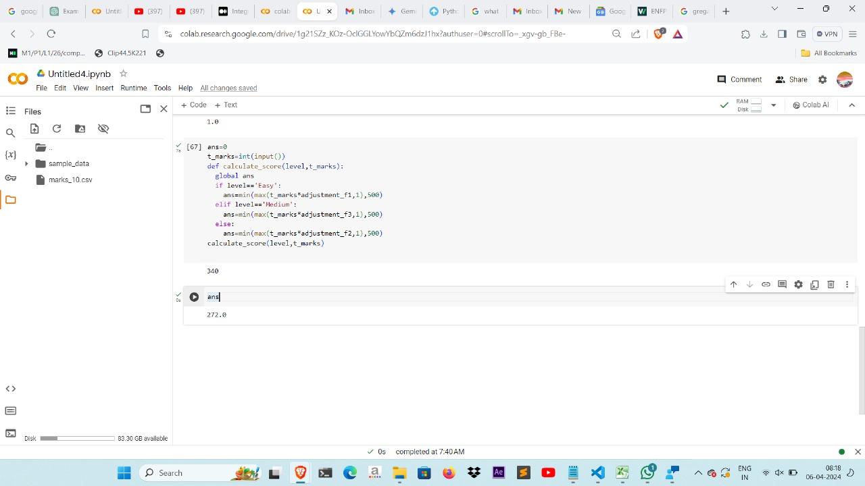865x486 pixels.
Task: Star the Untitled4.ipynb notebook
Action: click(123, 74)
